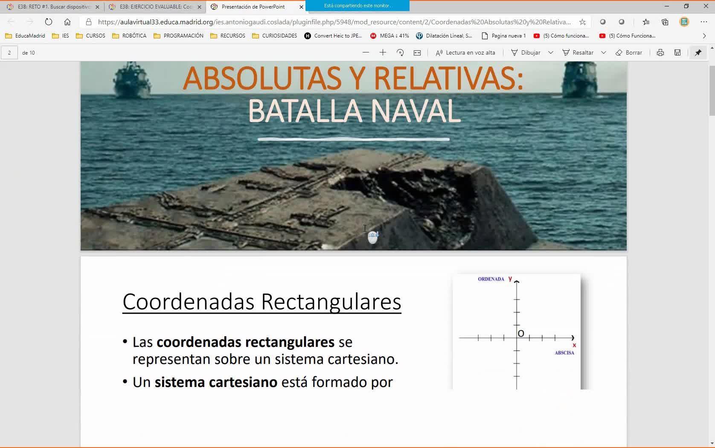Expand the Resaltar options dropdown arrow
This screenshot has height=448, width=715.
click(x=604, y=52)
